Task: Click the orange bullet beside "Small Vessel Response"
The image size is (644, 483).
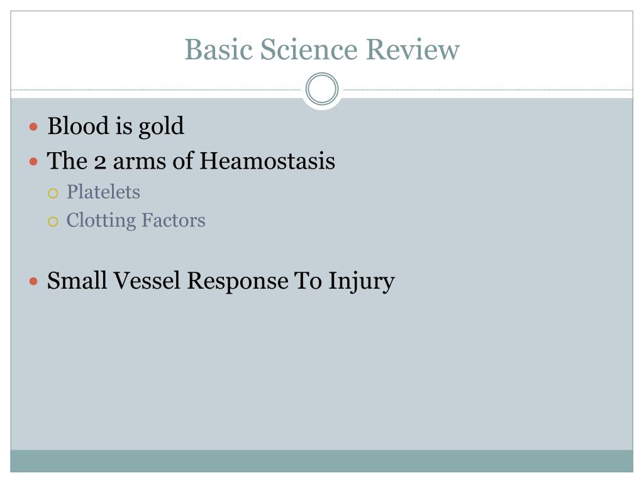Action: pyautogui.click(x=34, y=281)
